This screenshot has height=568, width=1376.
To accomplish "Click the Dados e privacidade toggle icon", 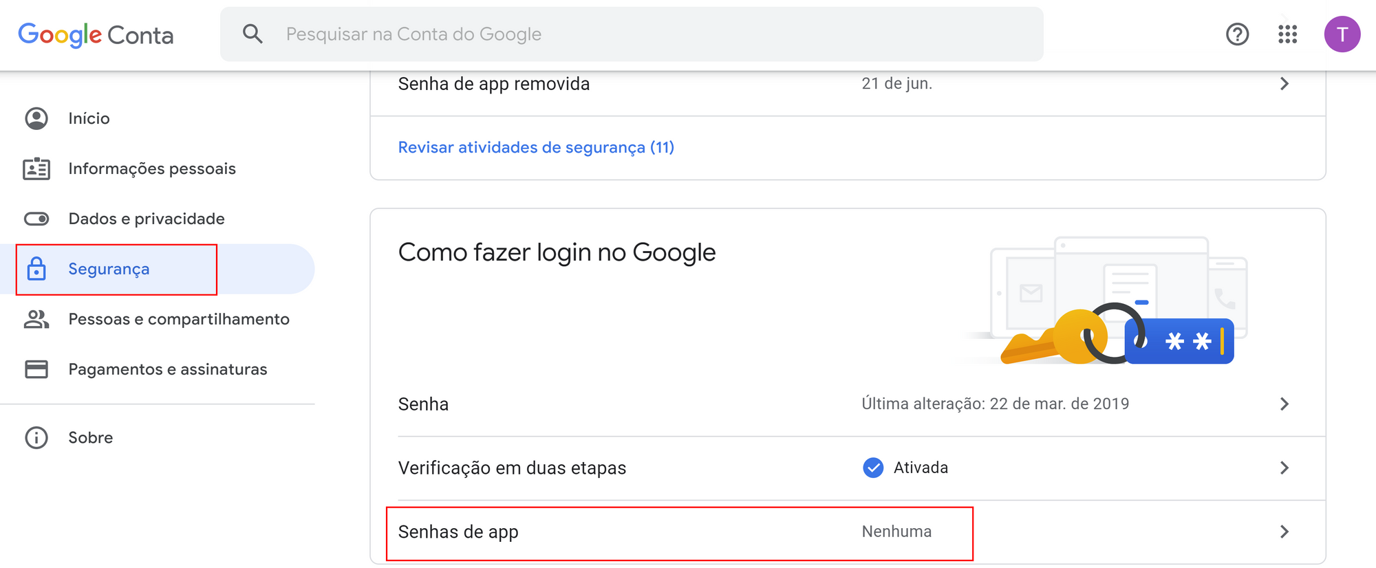I will pos(36,219).
